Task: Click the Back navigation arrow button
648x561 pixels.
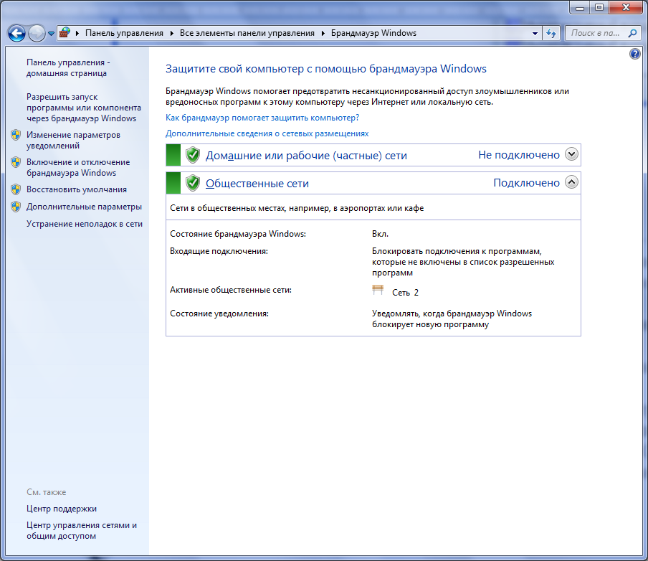Action: tap(16, 33)
